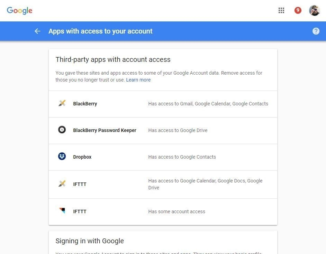Viewport: 326px width, 254px height.
Task: Click the Dropbox Google Contacts access text
Action: 182,157
